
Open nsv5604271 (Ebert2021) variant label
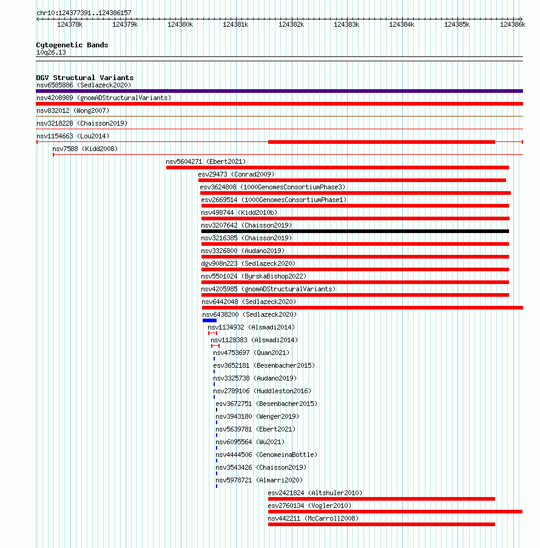[x=206, y=161]
